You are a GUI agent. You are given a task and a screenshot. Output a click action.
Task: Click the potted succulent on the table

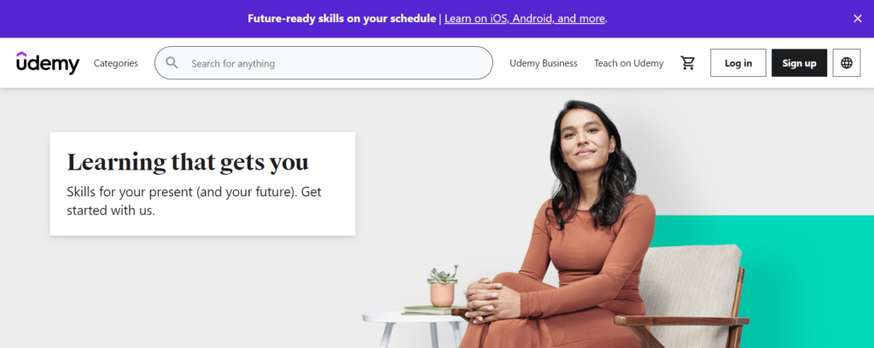443,287
